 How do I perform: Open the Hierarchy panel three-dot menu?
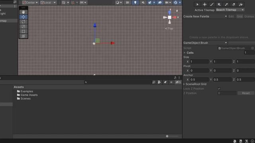15,6
